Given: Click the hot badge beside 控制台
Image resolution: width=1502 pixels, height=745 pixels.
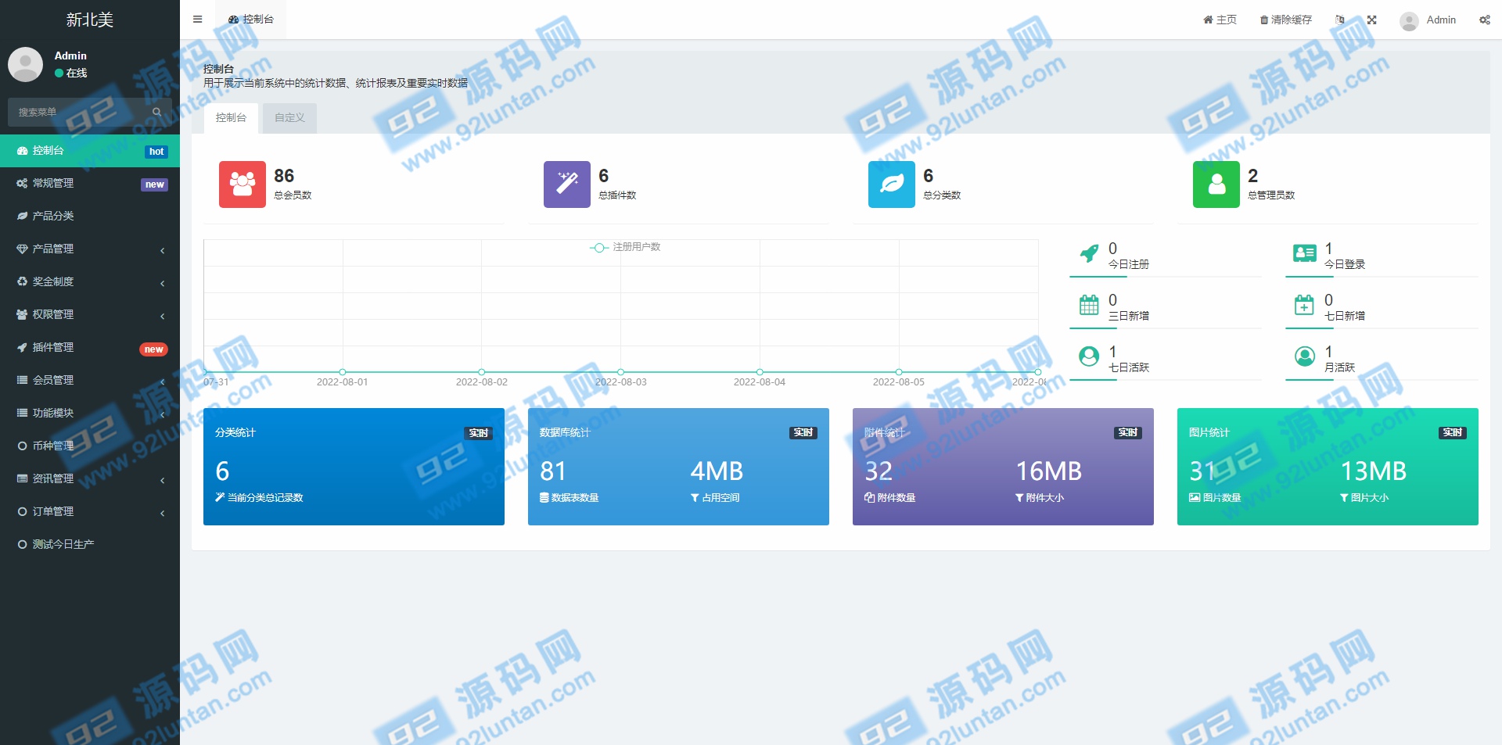Looking at the screenshot, I should pos(156,152).
